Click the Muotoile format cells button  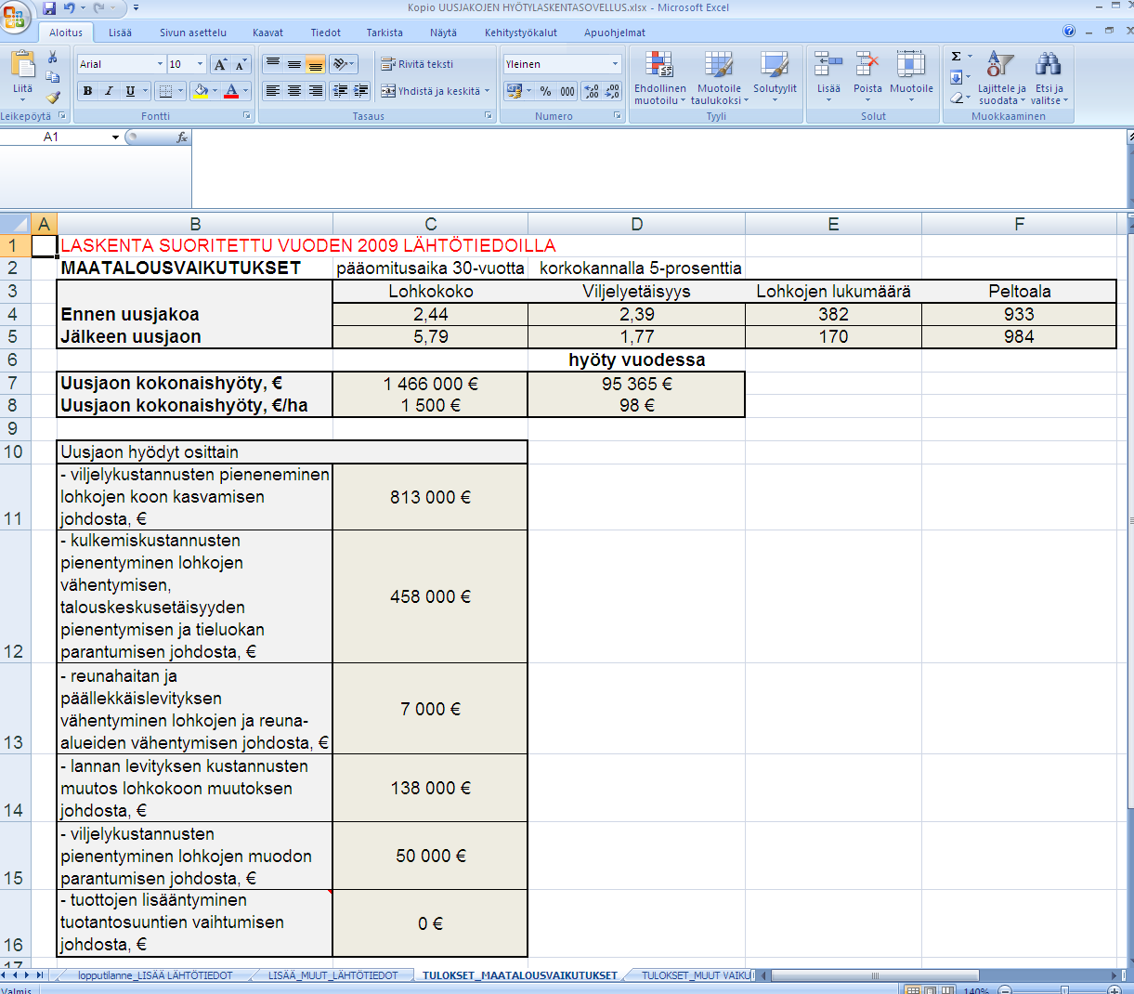click(911, 77)
